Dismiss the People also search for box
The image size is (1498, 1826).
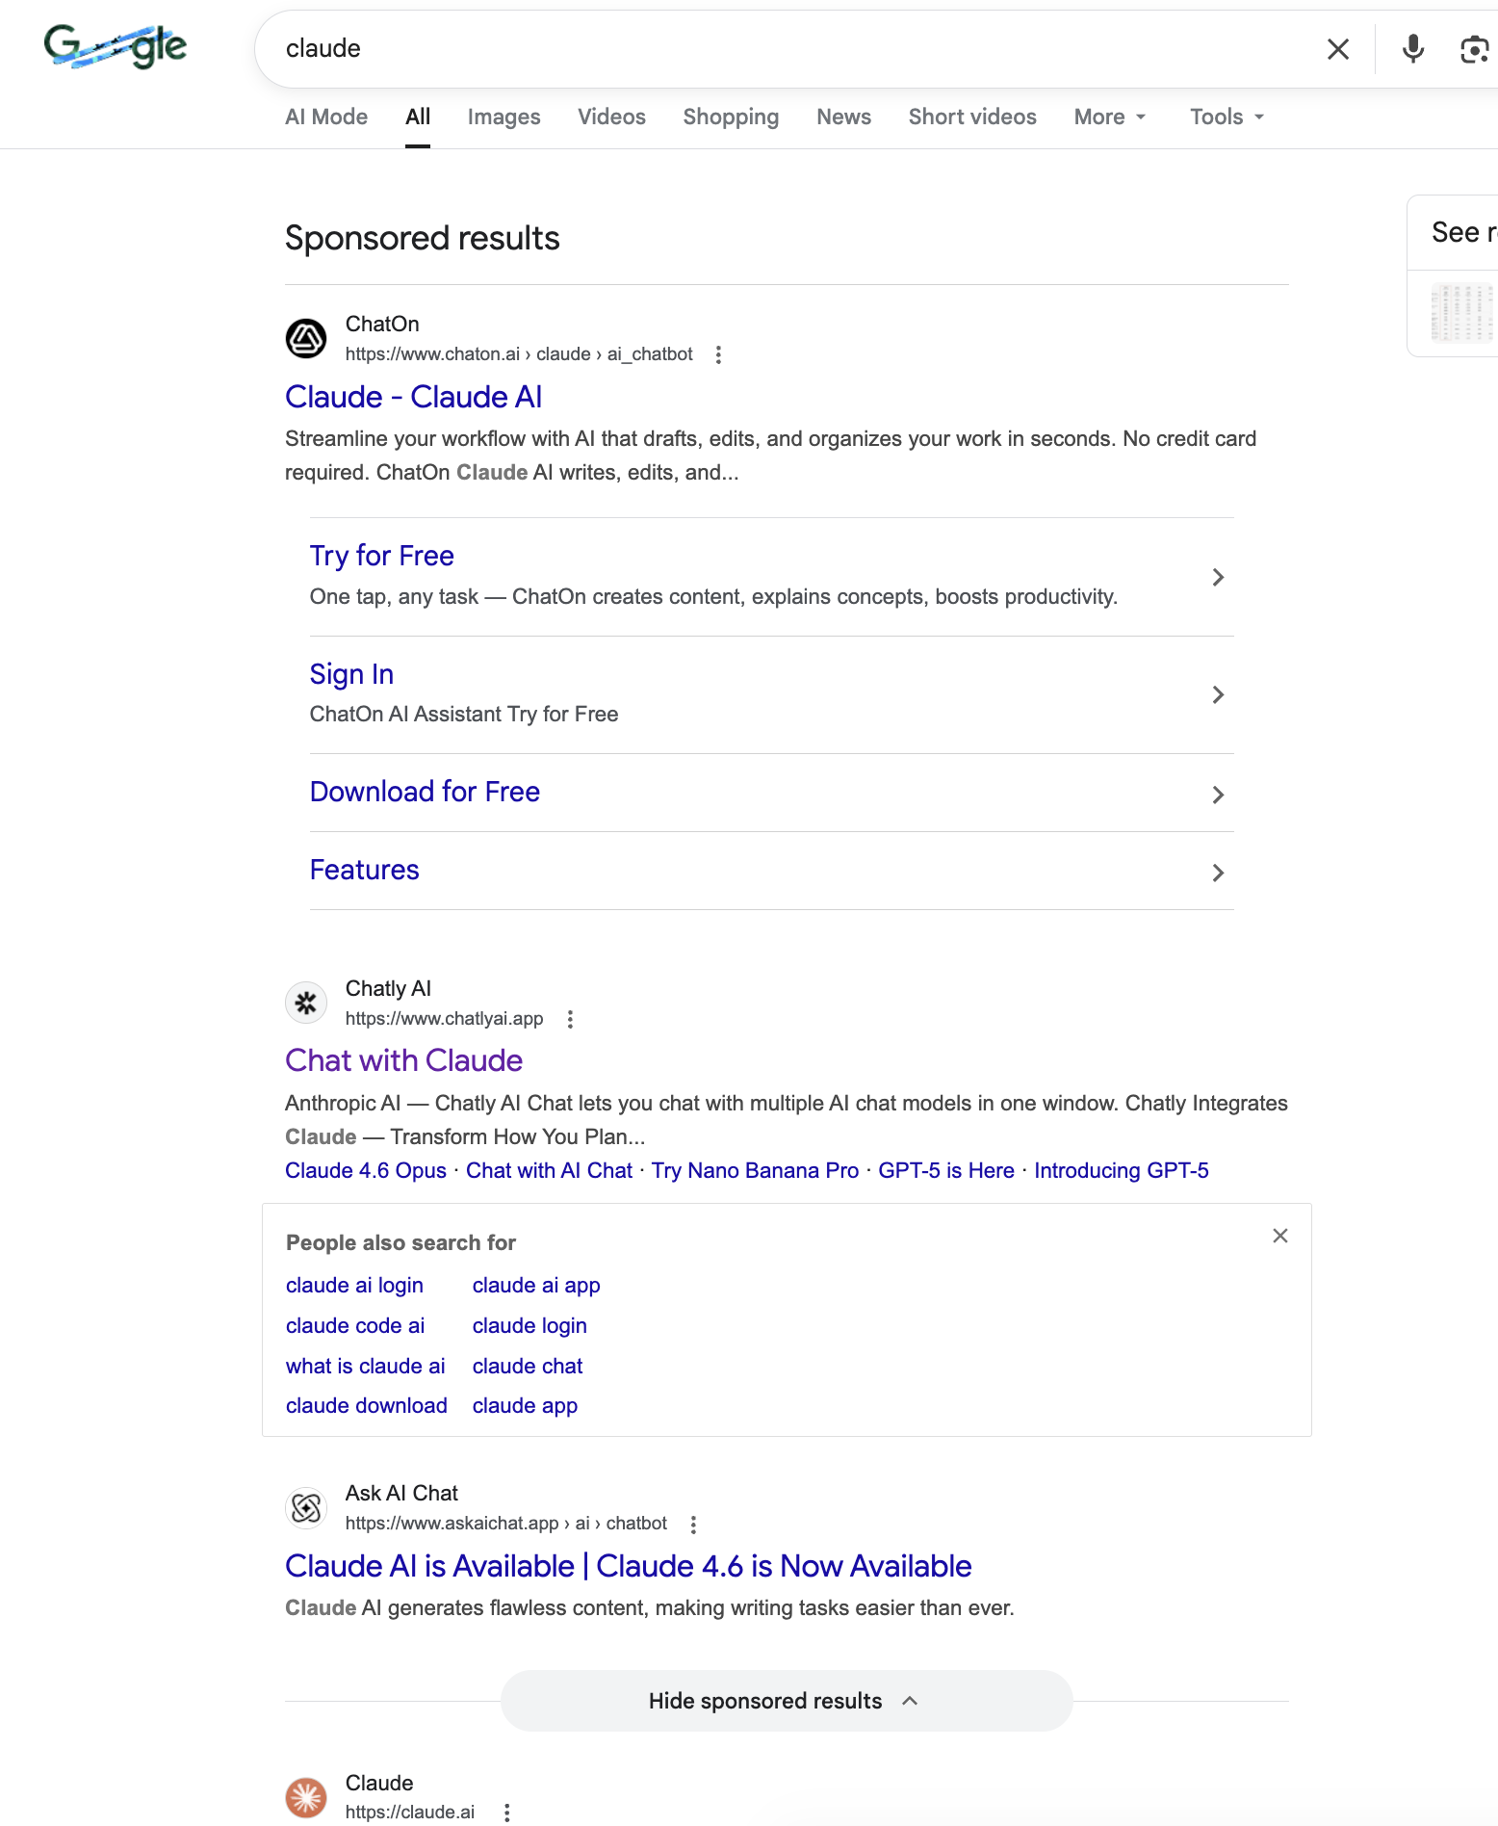1279,1236
